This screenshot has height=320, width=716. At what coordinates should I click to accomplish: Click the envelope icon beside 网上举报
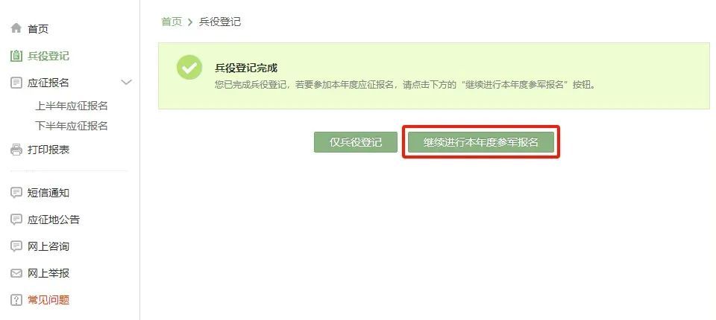pos(16,274)
